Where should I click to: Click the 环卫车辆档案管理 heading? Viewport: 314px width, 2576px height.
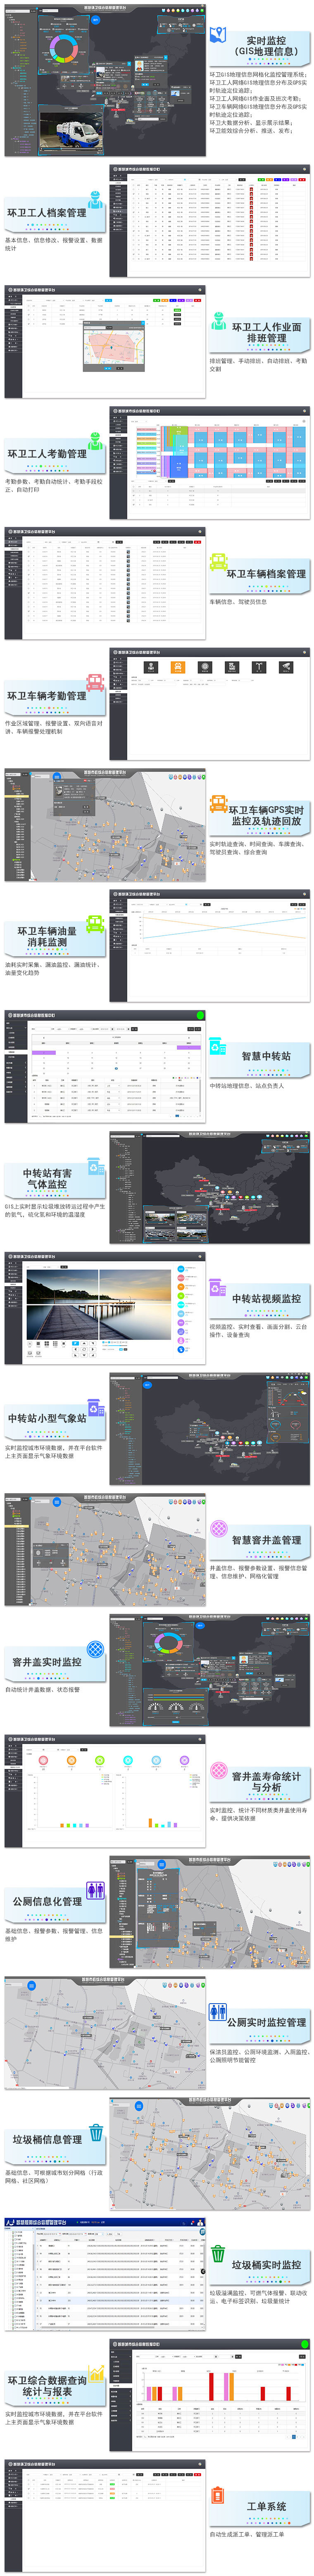266,574
